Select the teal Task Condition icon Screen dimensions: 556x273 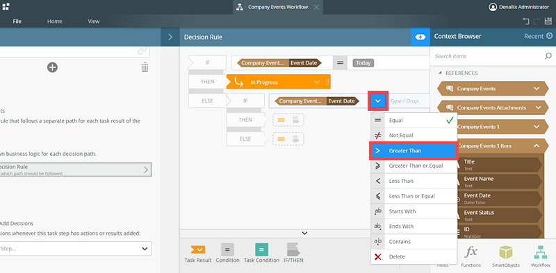click(x=262, y=249)
